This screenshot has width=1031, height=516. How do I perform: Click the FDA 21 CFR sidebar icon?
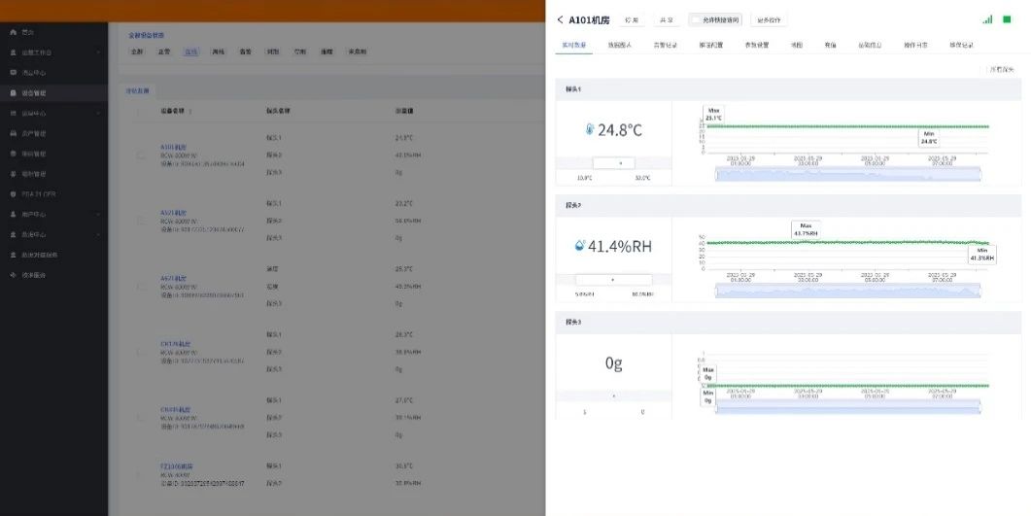14,194
